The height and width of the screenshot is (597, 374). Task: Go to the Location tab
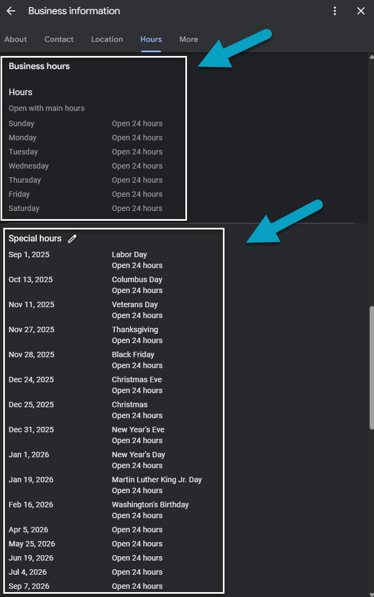click(x=107, y=39)
